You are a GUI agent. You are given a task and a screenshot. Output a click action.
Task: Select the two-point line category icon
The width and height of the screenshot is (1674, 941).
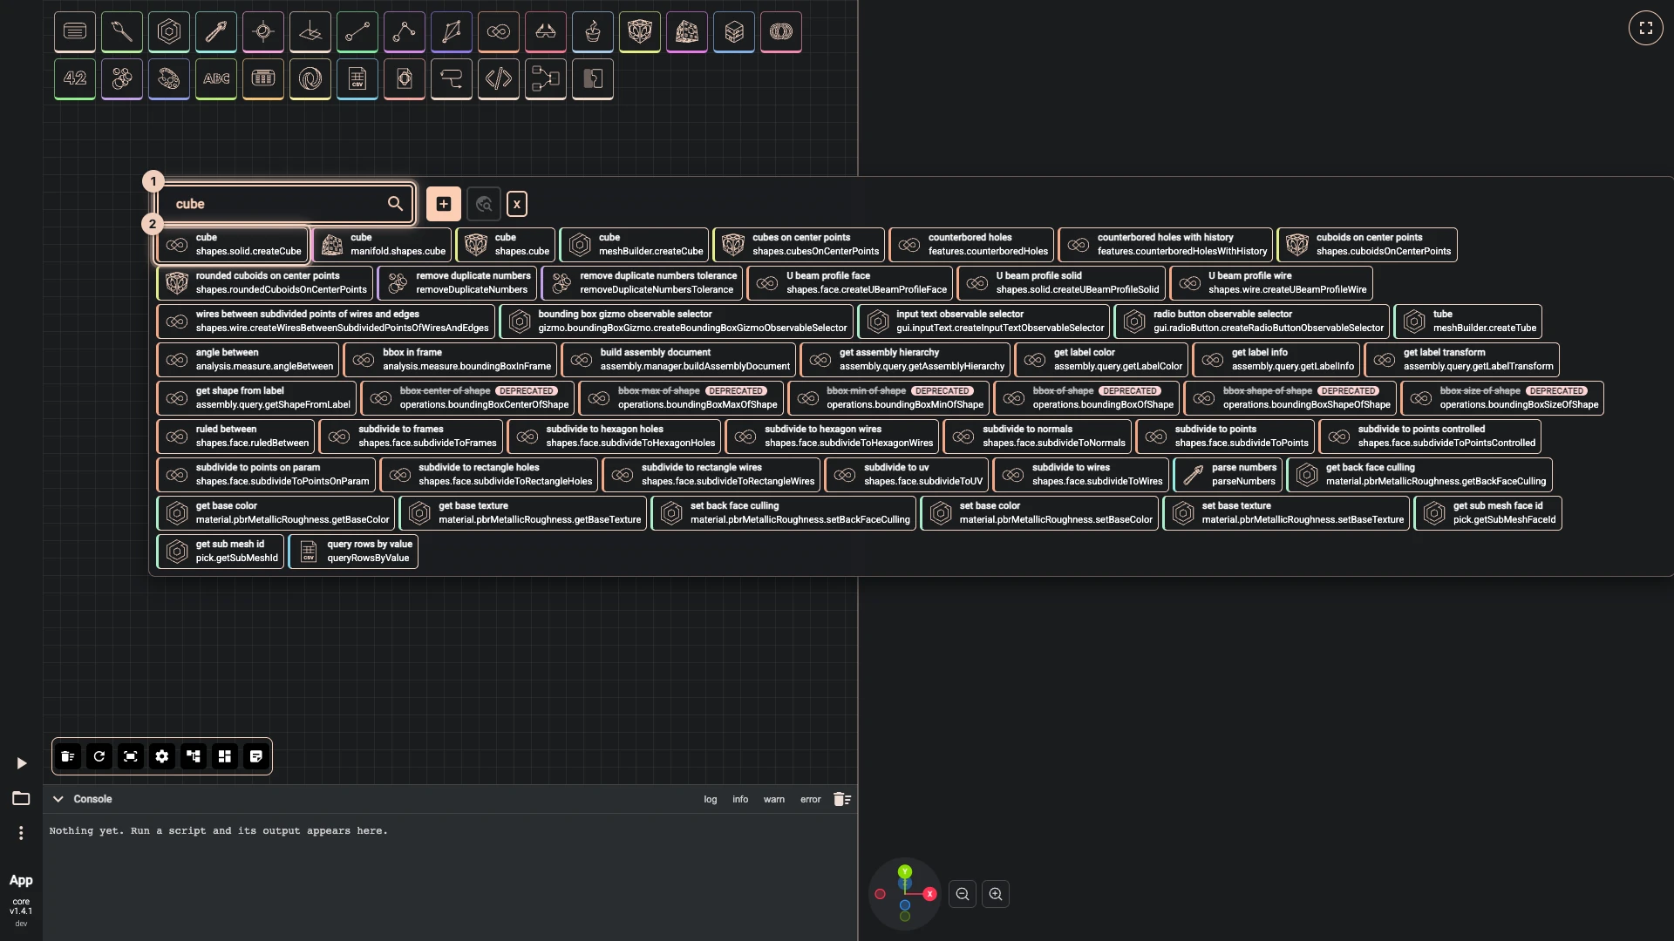coord(357,32)
